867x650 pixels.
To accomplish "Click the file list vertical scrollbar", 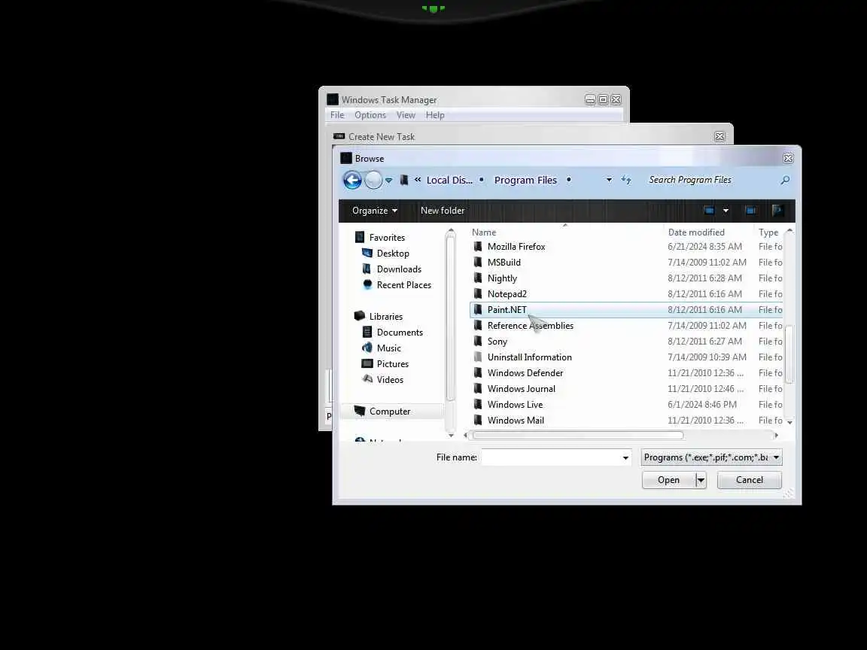I will pos(789,354).
